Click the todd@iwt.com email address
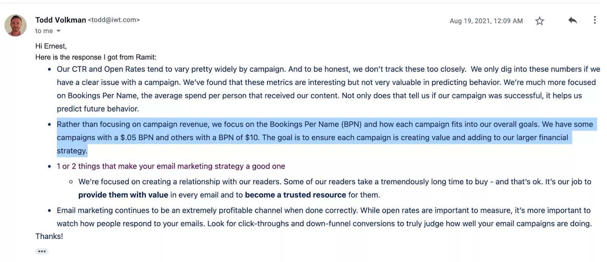The width and height of the screenshot is (607, 262). [114, 20]
